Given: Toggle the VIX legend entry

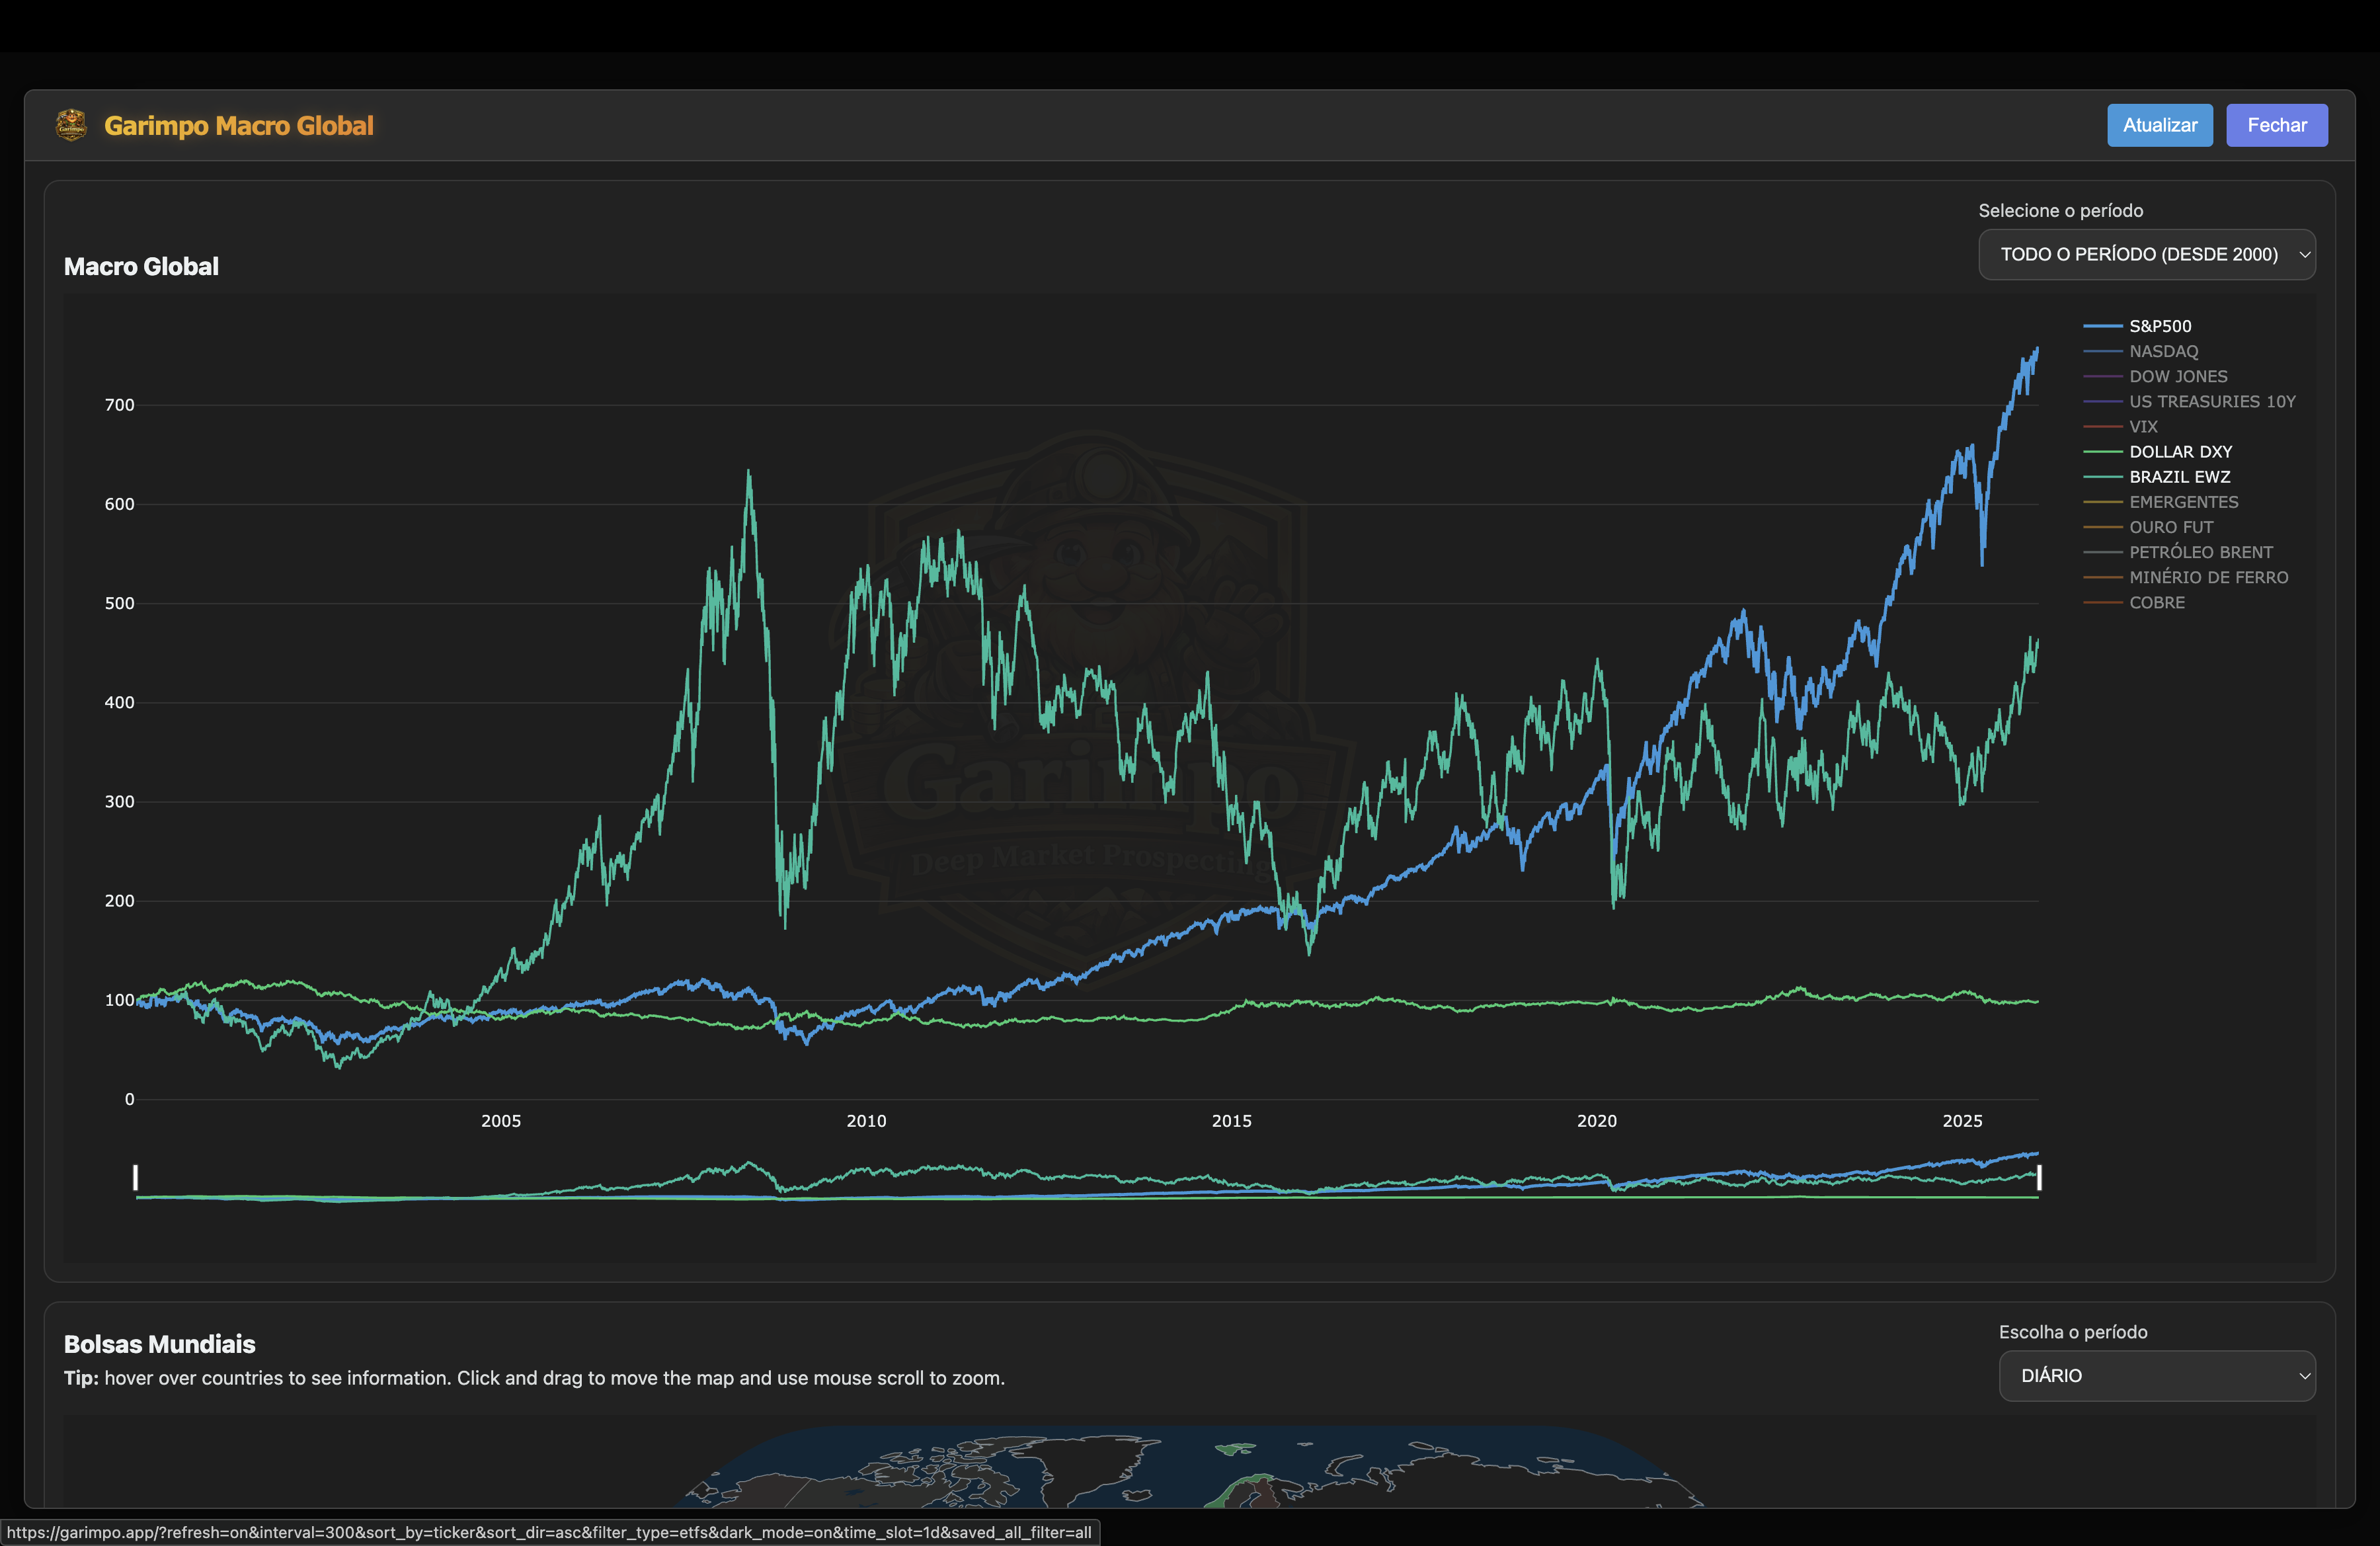Looking at the screenshot, I should point(2143,426).
